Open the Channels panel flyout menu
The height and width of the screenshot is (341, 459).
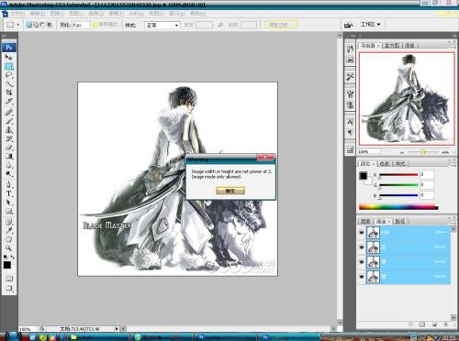(x=453, y=222)
